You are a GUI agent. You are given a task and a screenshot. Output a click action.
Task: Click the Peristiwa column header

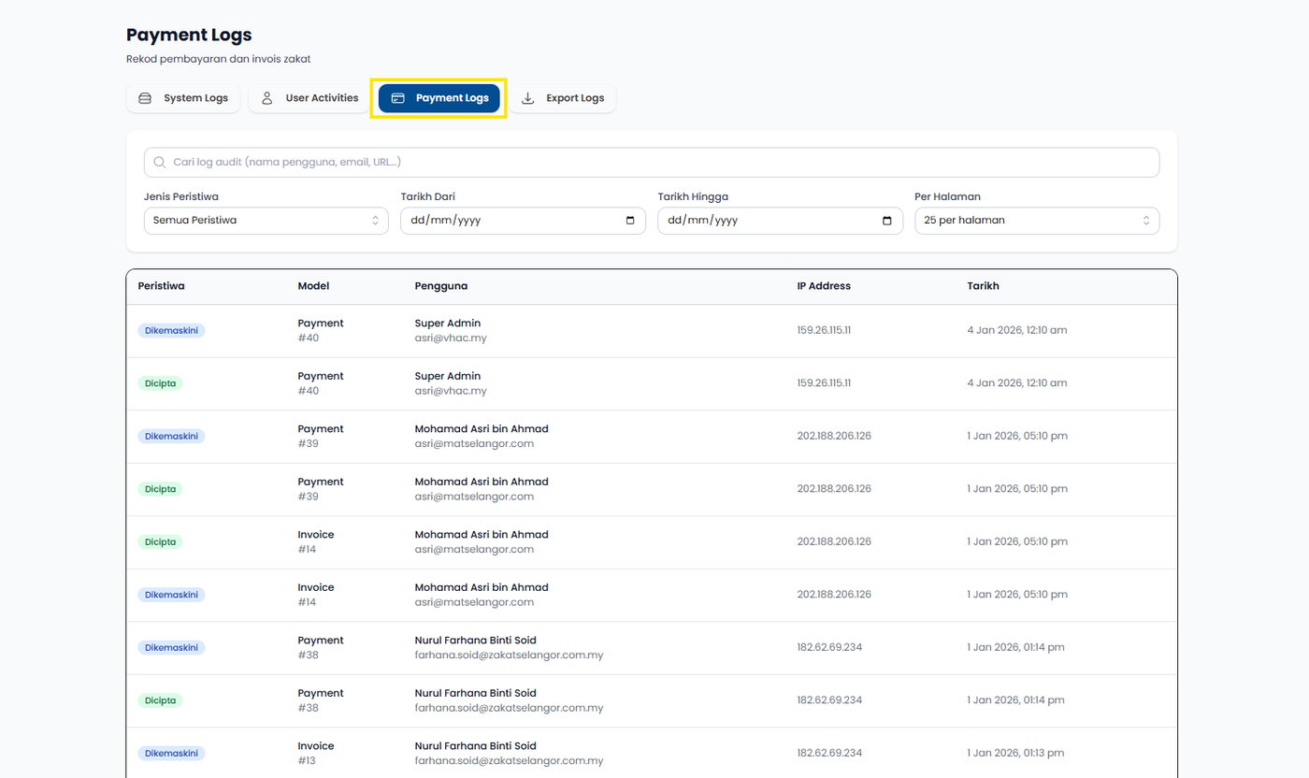pyautogui.click(x=162, y=286)
